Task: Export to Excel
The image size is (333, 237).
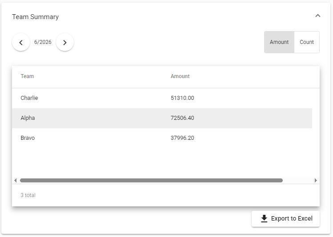Action: [x=285, y=218]
